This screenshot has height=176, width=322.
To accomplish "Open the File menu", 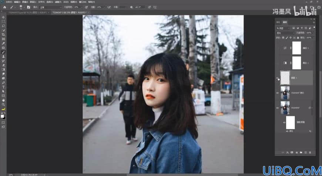I will (9, 2).
